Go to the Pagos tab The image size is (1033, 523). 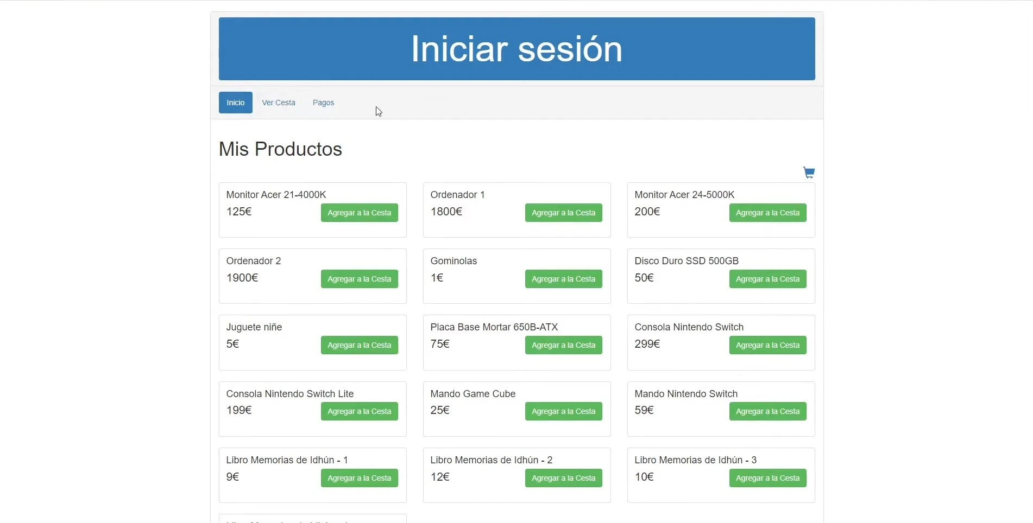(323, 103)
